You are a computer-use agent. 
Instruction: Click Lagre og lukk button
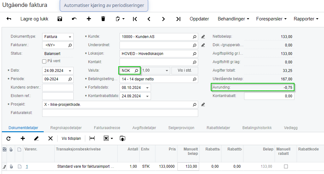(34, 19)
